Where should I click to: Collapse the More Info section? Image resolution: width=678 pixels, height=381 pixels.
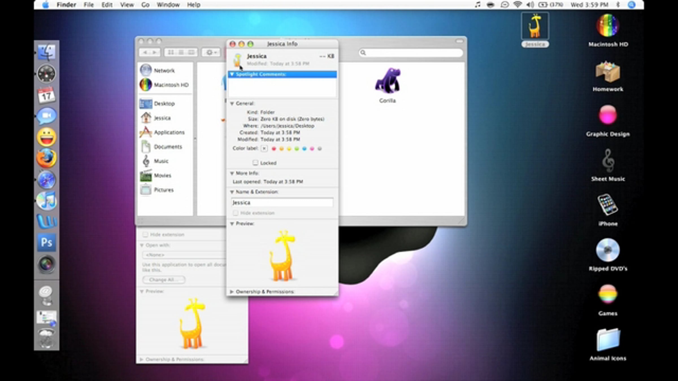point(232,173)
